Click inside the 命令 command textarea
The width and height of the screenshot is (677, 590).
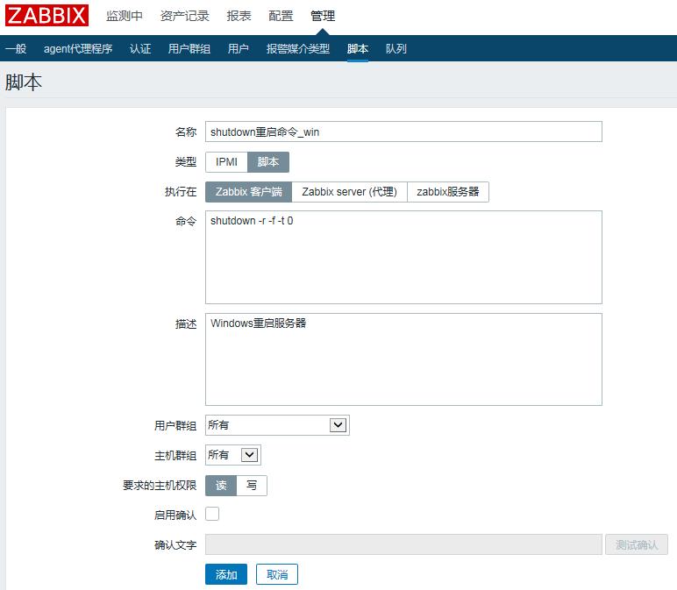click(x=403, y=257)
